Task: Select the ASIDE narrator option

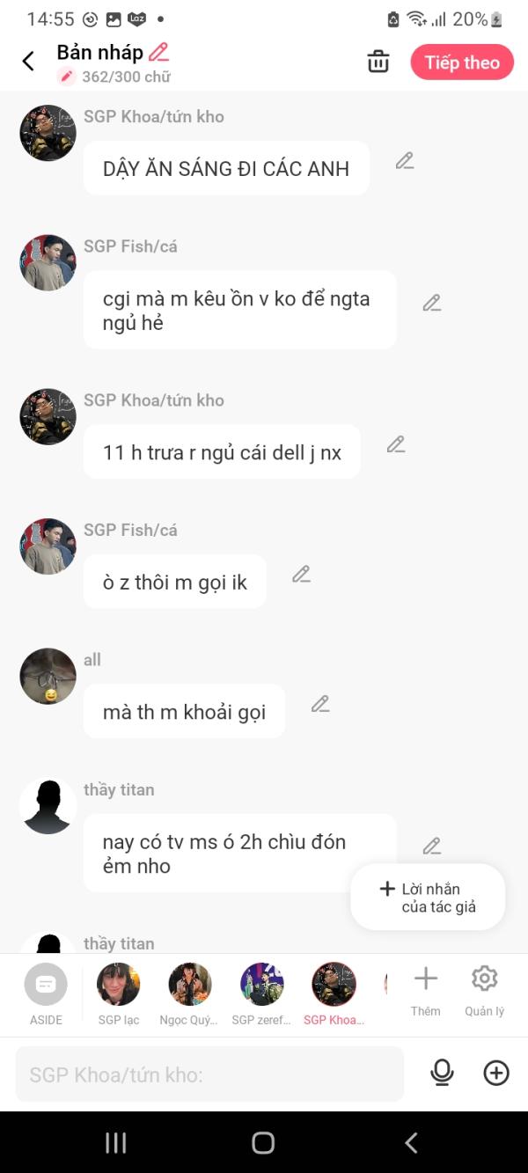Action: [x=46, y=994]
